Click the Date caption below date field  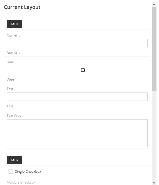[10, 79]
